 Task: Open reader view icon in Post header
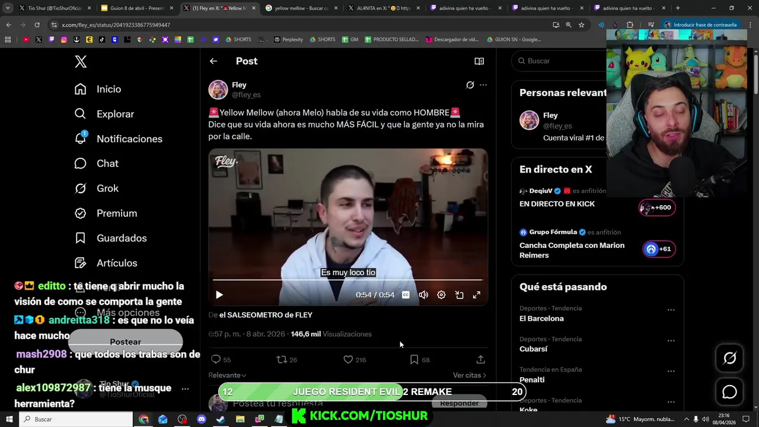tap(479, 61)
